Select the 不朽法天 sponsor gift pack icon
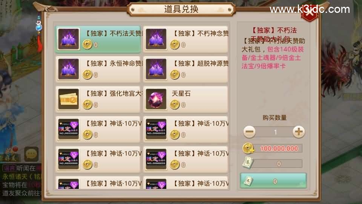This screenshot has width=362, height=204. (69, 39)
